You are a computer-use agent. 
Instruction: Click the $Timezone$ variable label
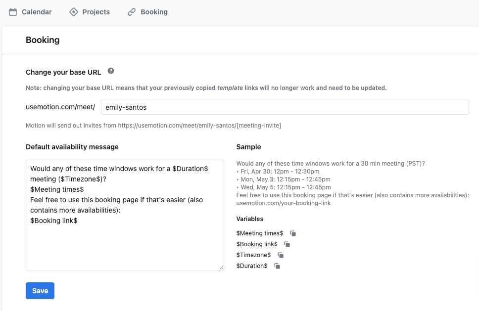point(253,255)
